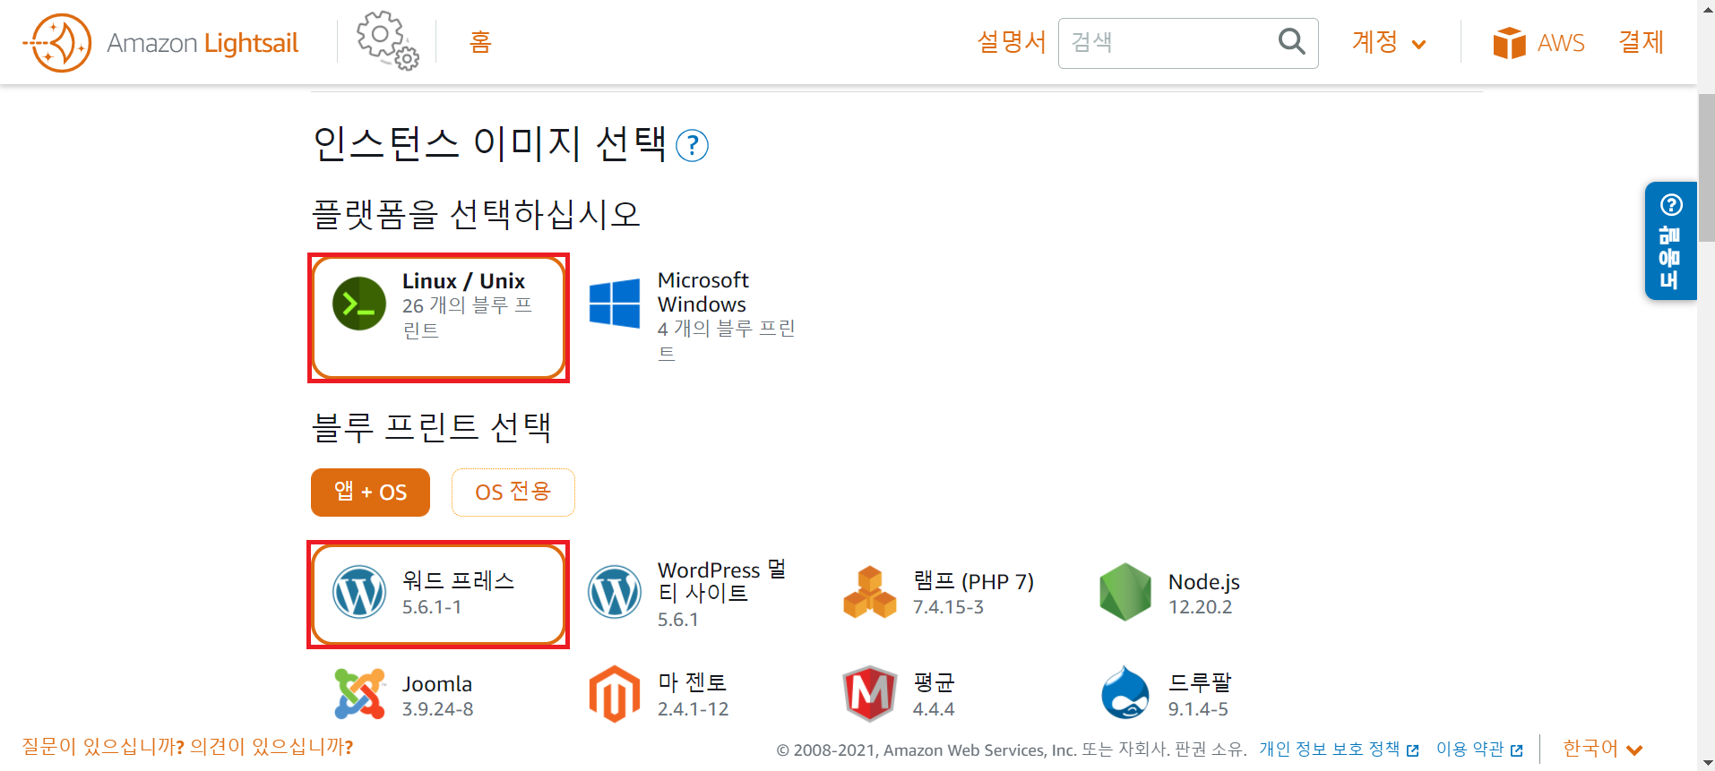Click the help question mark beside 인스턴스 이미지 선택
Image resolution: width=1715 pixels, height=771 pixels.
tap(692, 145)
